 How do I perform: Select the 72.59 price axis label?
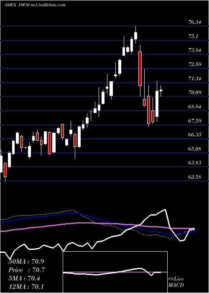(x=195, y=64)
